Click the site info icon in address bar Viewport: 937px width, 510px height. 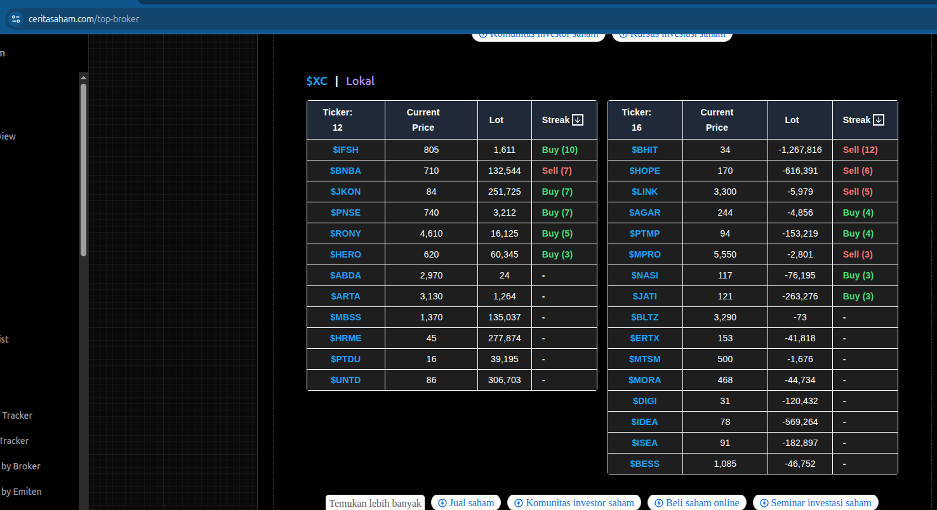tap(16, 19)
